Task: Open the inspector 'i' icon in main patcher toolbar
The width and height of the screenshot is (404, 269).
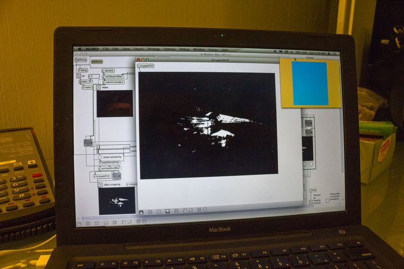Action: (115, 223)
